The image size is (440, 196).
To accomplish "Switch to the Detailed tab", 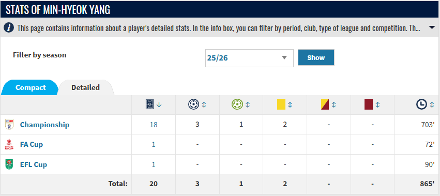I will [86, 87].
